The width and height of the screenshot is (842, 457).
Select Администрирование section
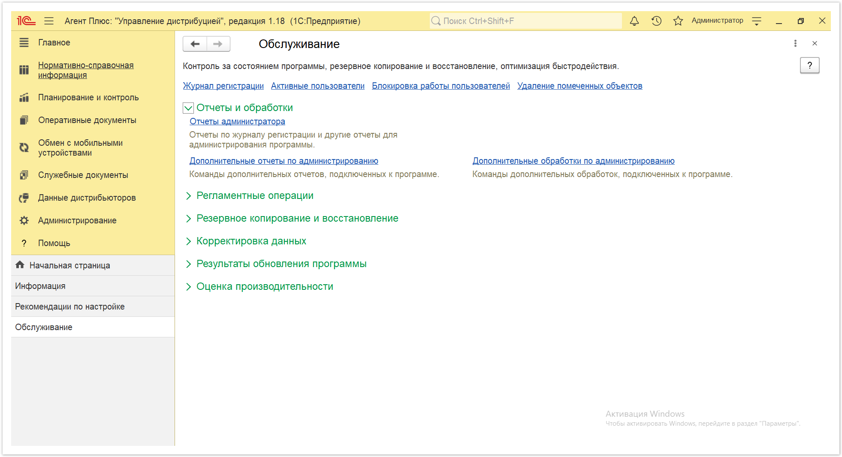pyautogui.click(x=77, y=220)
